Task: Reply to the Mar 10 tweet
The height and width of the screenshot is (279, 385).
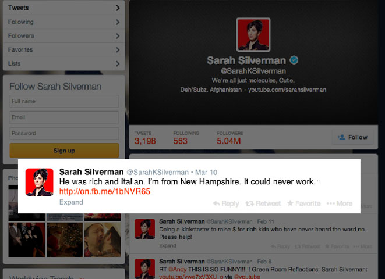Action: tap(226, 203)
